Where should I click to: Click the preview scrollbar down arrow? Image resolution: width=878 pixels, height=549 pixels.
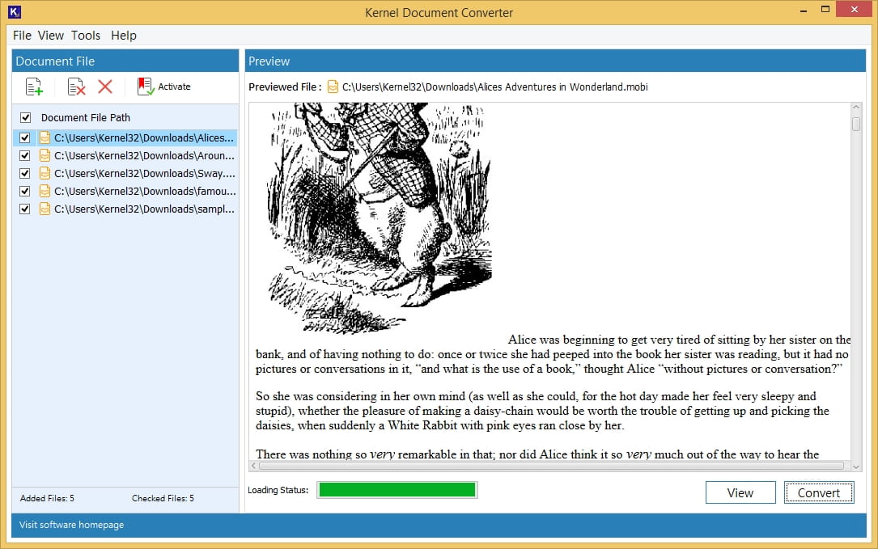pyautogui.click(x=856, y=467)
